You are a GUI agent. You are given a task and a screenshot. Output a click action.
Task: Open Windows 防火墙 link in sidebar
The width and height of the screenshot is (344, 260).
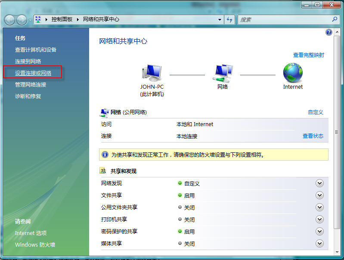35,245
